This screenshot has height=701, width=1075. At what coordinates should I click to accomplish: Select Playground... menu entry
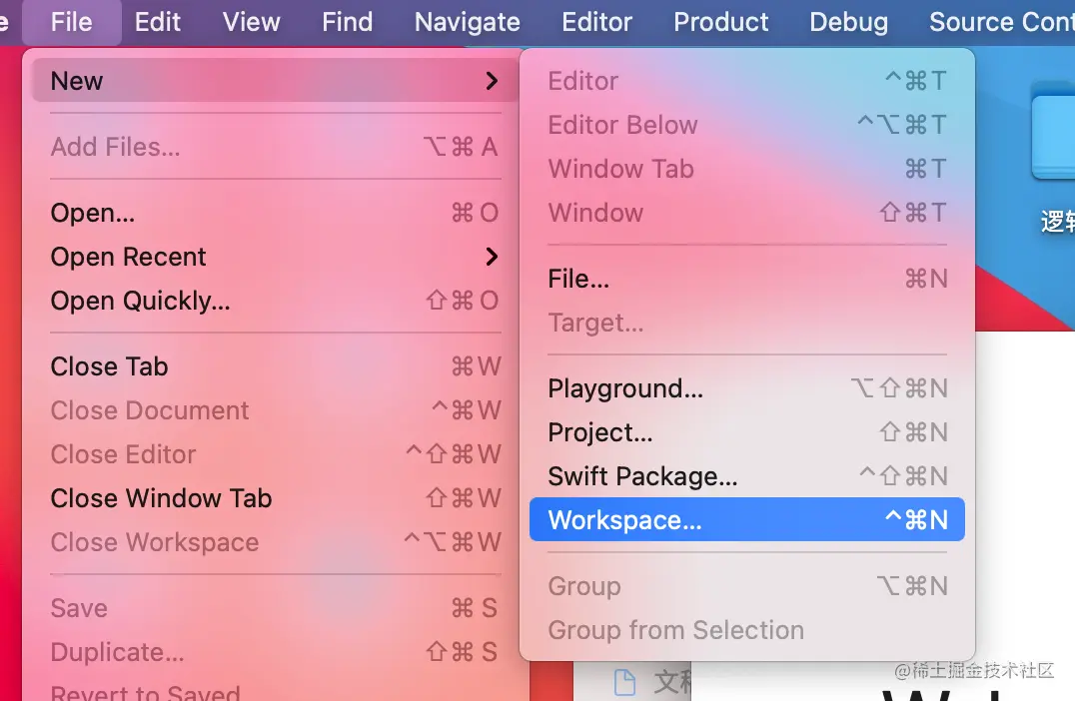pos(625,388)
